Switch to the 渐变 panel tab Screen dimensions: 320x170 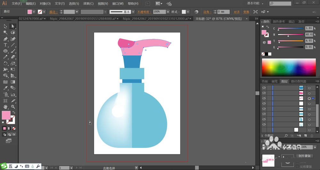point(301,21)
